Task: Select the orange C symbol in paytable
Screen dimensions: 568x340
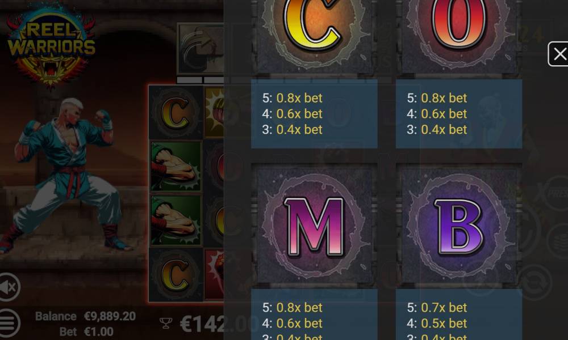Action: click(x=315, y=36)
